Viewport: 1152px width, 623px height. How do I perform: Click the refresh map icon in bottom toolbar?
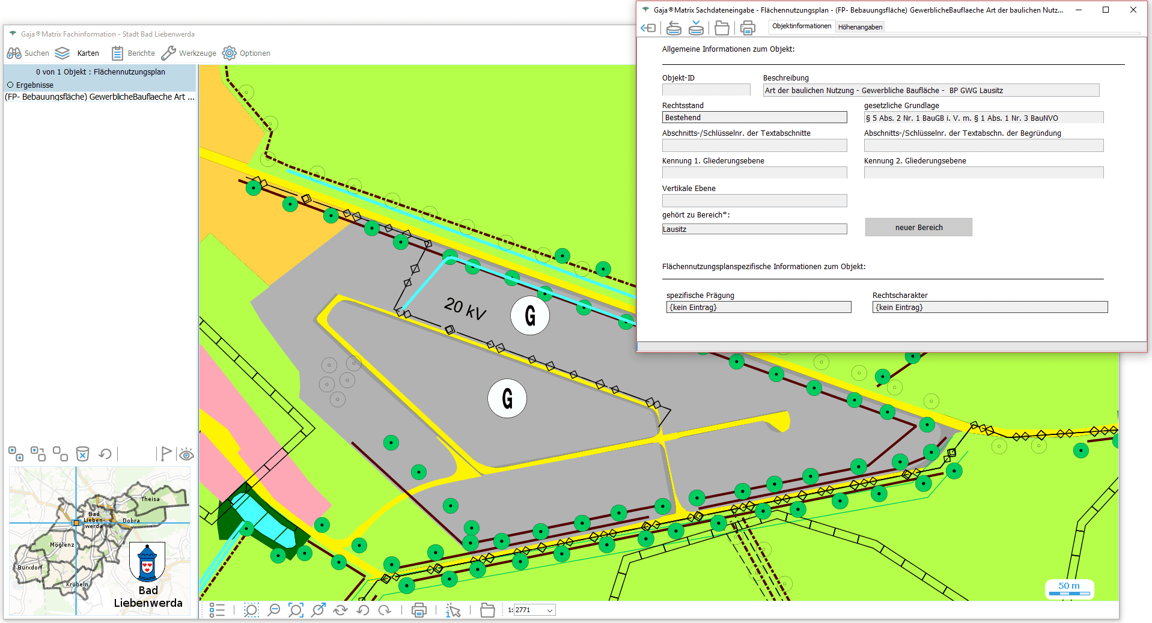click(x=340, y=610)
